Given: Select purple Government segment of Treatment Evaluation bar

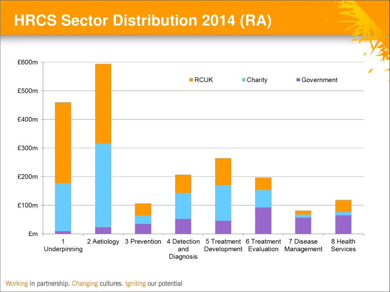Looking at the screenshot, I should click(263, 221).
